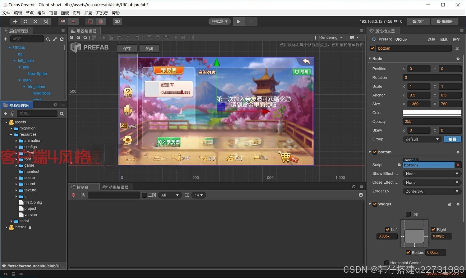
Task: Open Node section gear settings
Action: pyautogui.click(x=458, y=59)
